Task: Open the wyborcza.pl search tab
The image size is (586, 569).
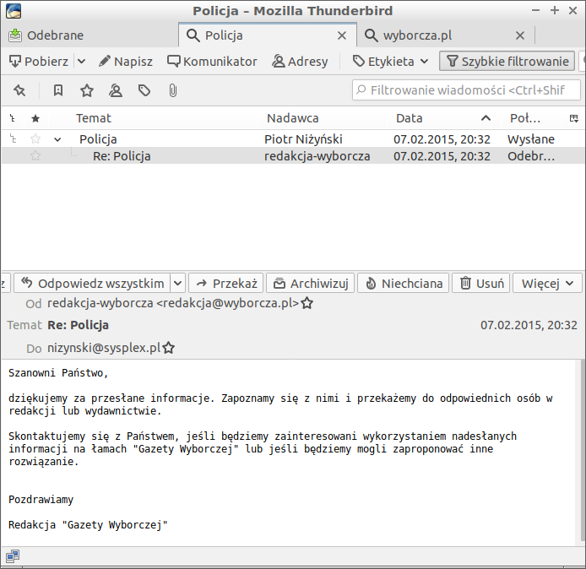Action: click(x=446, y=35)
